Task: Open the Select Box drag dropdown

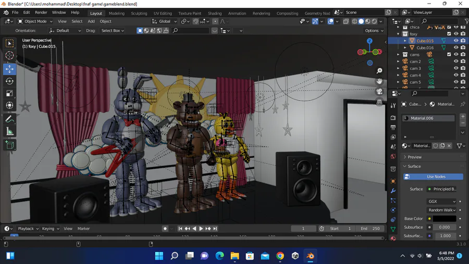Action: 112,31
